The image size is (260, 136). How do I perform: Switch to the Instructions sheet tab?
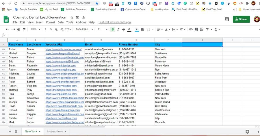point(55,131)
